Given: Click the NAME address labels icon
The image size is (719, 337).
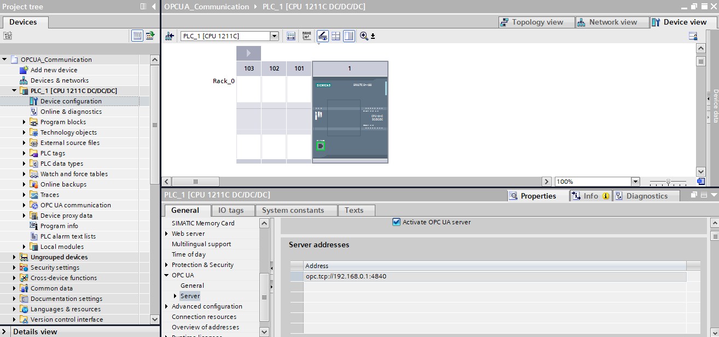Looking at the screenshot, I should tap(306, 36).
